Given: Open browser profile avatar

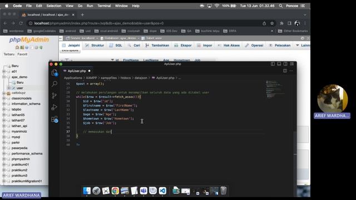Looking at the screenshot, I should click(x=297, y=23).
